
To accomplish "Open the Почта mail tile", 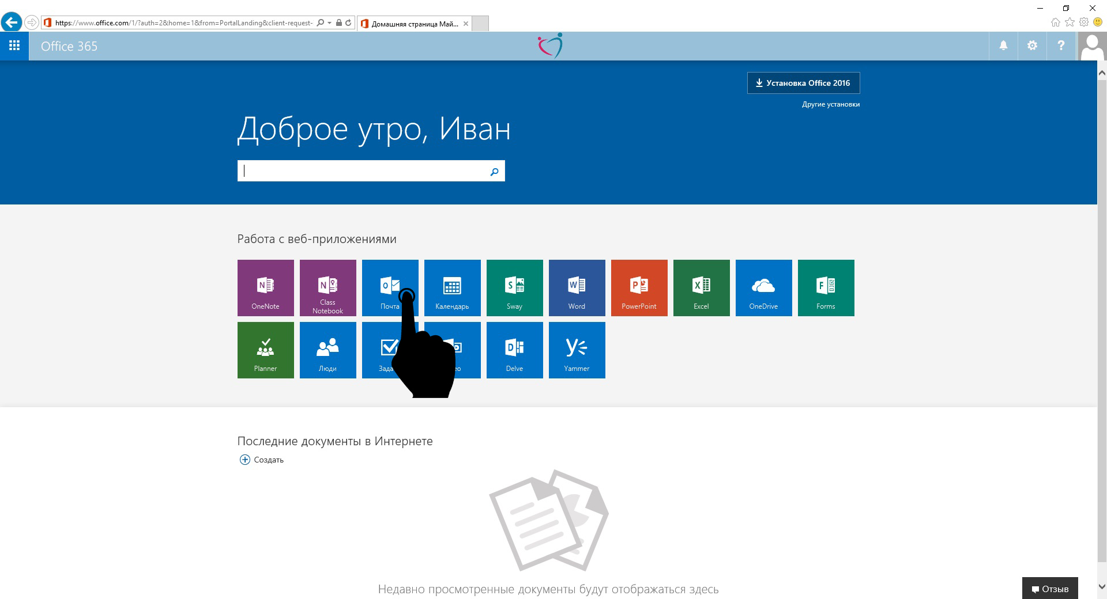I will 390,287.
